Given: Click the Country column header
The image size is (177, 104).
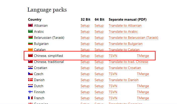Looking at the screenshot, I should 35,19.
